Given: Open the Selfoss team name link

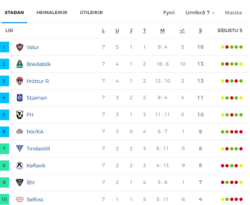Looking at the screenshot, I should [x=35, y=199].
